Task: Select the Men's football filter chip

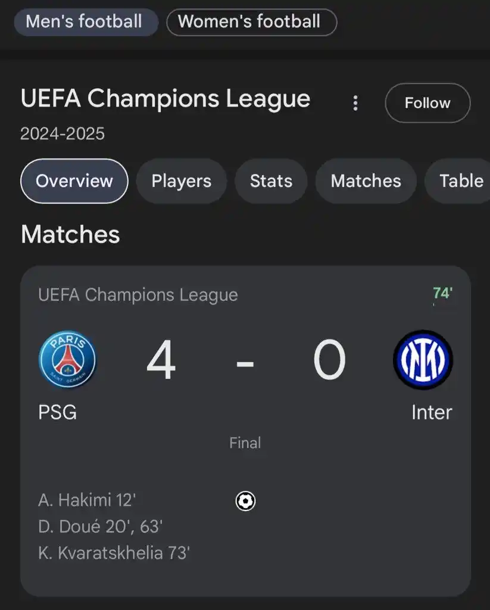Action: point(85,22)
